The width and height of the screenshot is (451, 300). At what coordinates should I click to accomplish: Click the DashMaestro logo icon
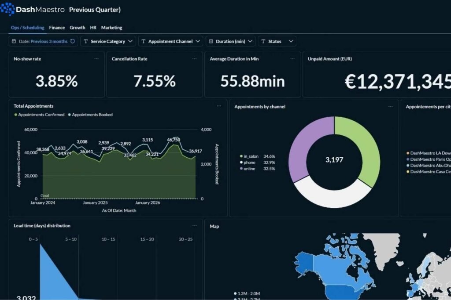(8, 9)
